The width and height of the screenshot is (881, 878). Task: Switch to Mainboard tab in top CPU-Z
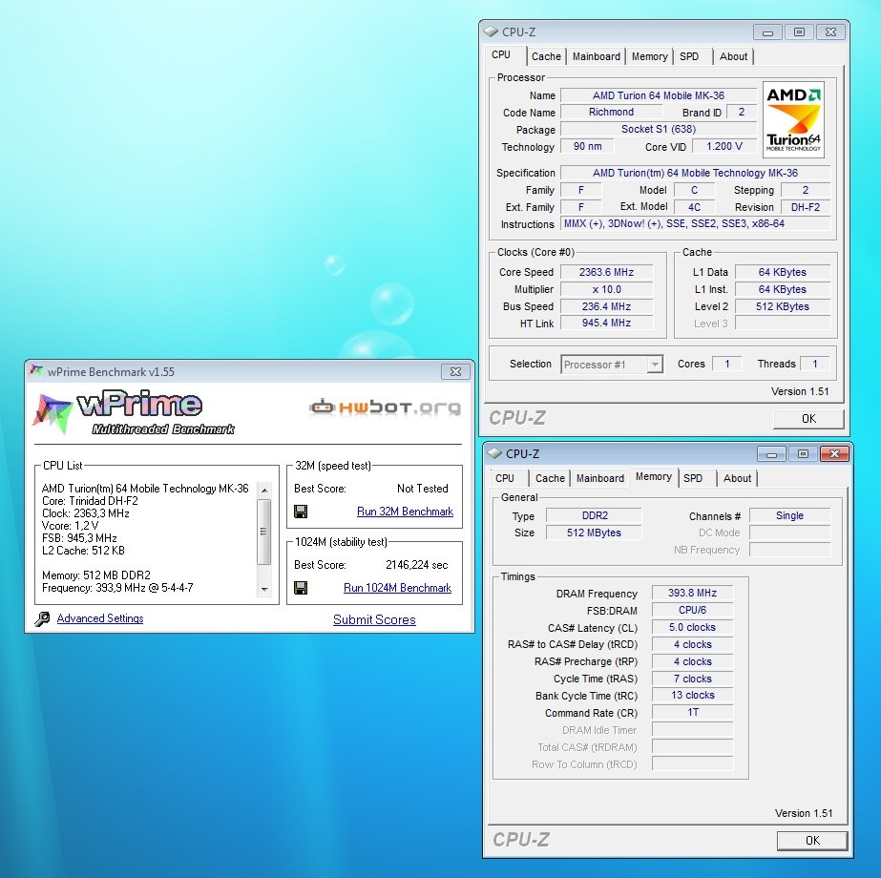(597, 56)
